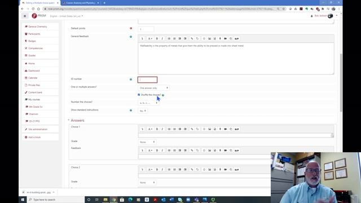The image size is (361, 203).
Task: Click the ID number input field
Action: point(147,80)
